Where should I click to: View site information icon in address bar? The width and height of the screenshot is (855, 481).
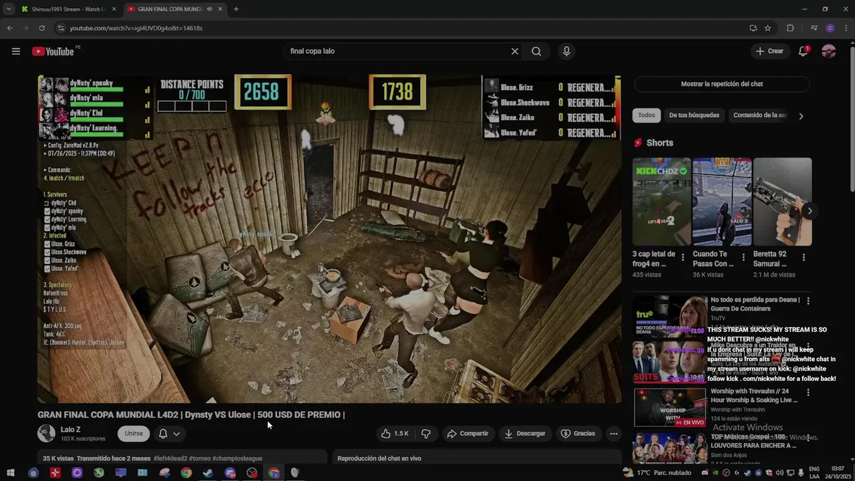pos(61,28)
